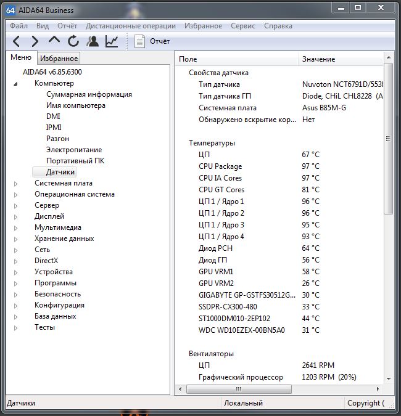This screenshot has width=401, height=416.
Task: Select the GPU VRM1 row
Action: 279,272
